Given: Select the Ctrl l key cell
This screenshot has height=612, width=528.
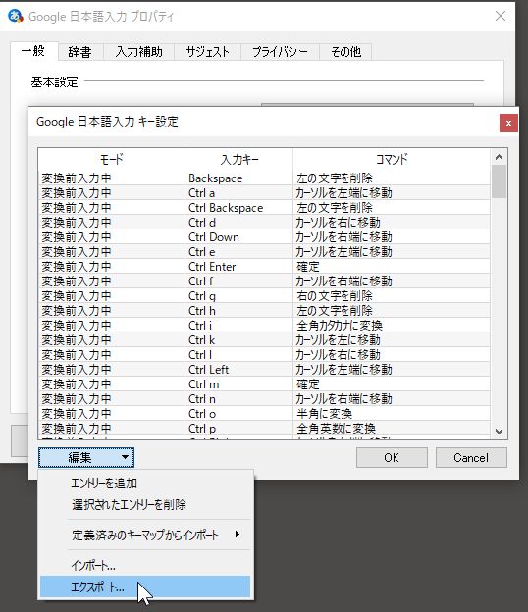Looking at the screenshot, I should [x=239, y=355].
